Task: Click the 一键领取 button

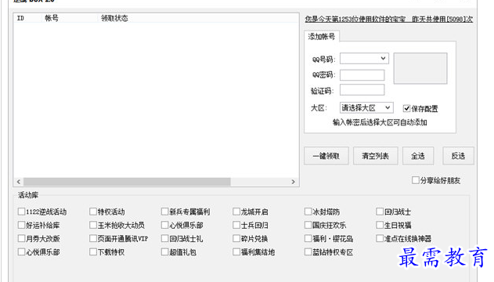Action: tap(326, 156)
